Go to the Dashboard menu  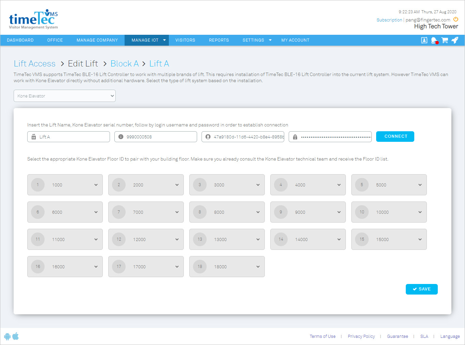[20, 40]
